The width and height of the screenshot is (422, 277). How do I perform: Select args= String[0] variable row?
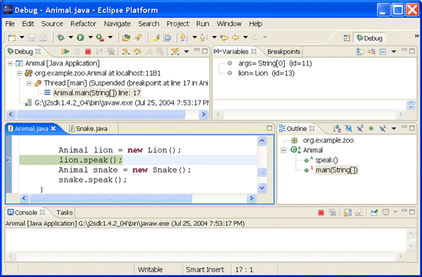(x=275, y=63)
